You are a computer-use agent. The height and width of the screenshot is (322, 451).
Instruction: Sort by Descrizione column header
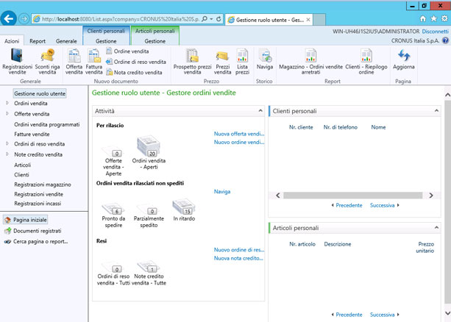point(338,244)
